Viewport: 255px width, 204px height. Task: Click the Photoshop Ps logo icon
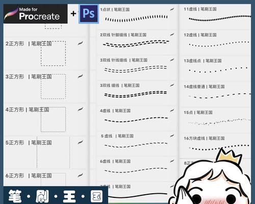tap(89, 14)
